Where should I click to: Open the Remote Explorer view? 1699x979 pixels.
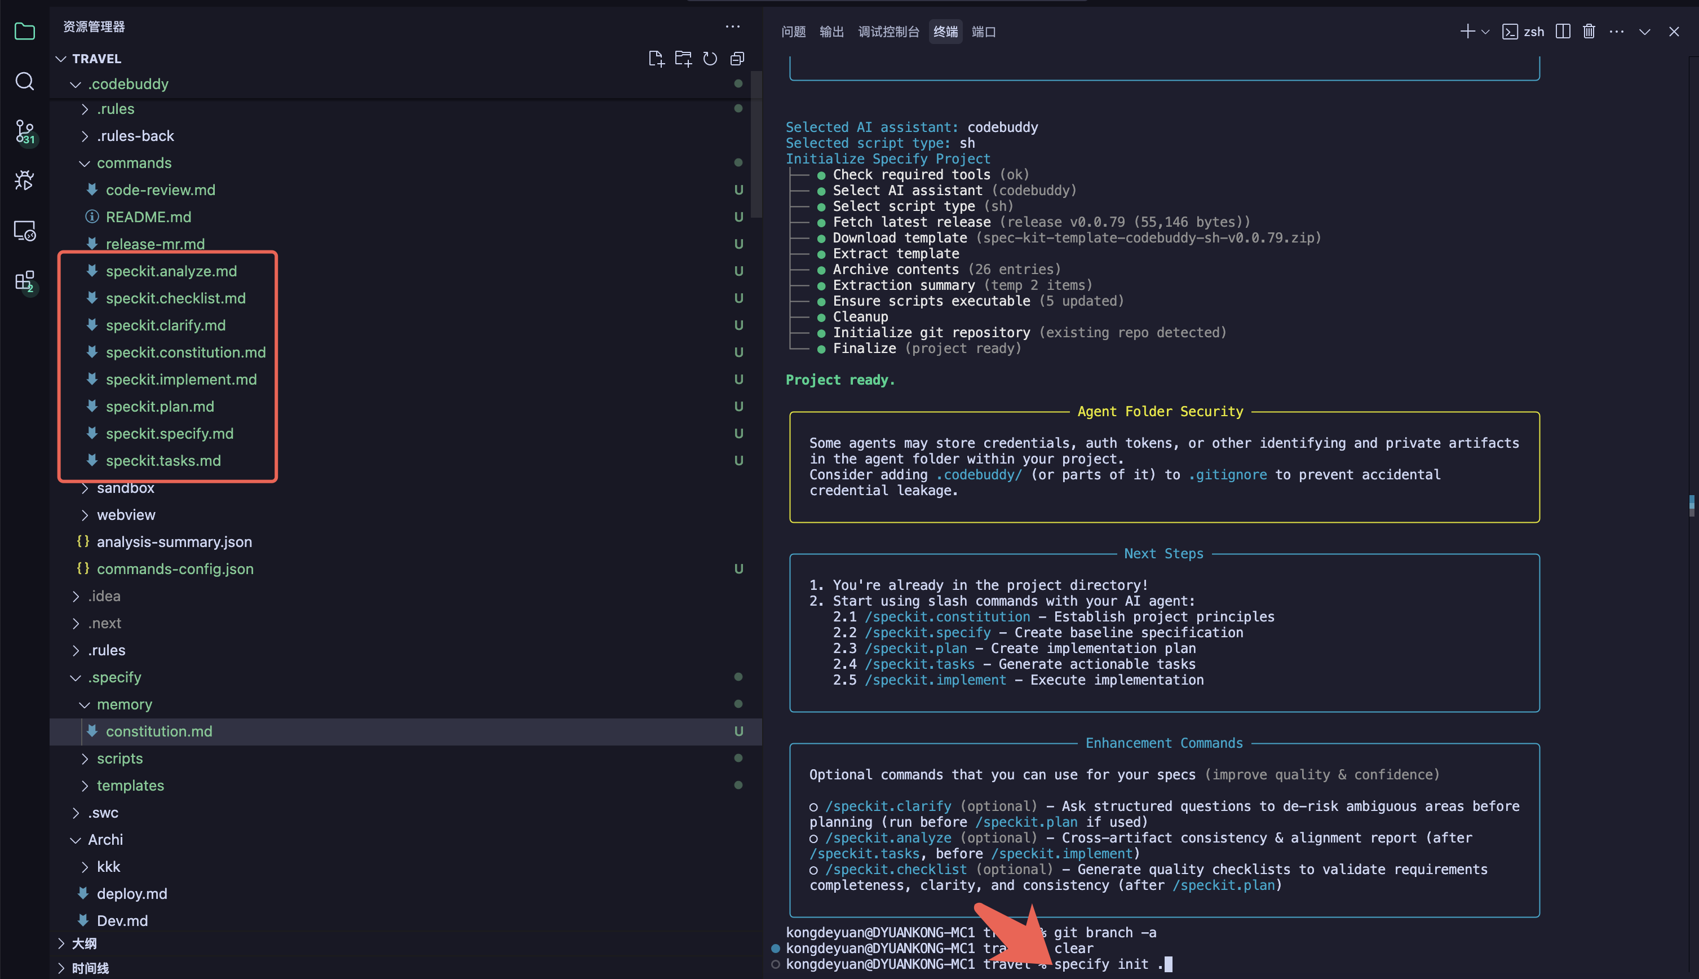pyautogui.click(x=25, y=231)
